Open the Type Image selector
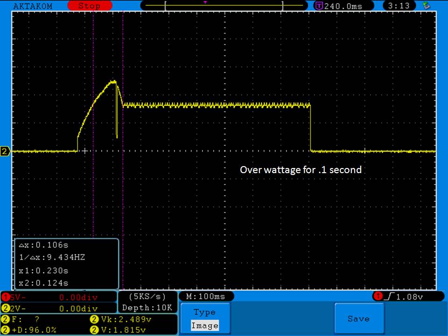This screenshot has width=448, height=336. coord(205,319)
